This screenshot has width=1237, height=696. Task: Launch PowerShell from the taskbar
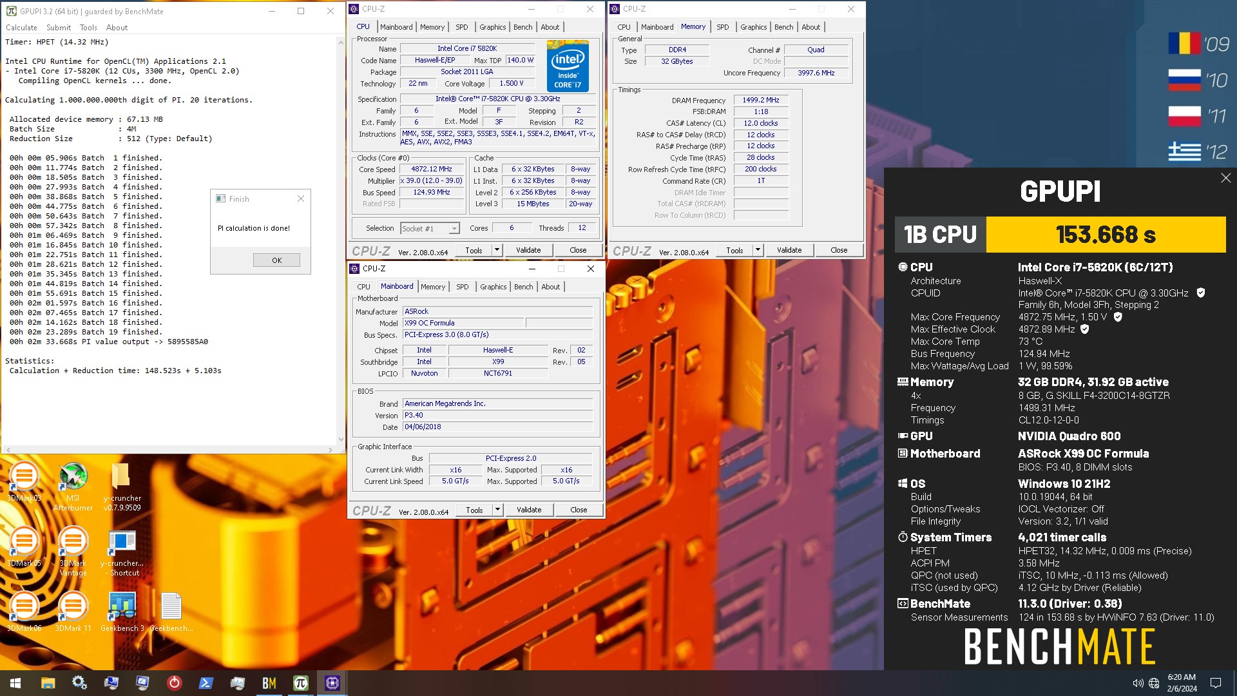click(x=206, y=683)
